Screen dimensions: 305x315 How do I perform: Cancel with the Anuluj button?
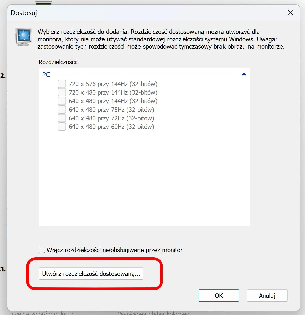pyautogui.click(x=267, y=296)
